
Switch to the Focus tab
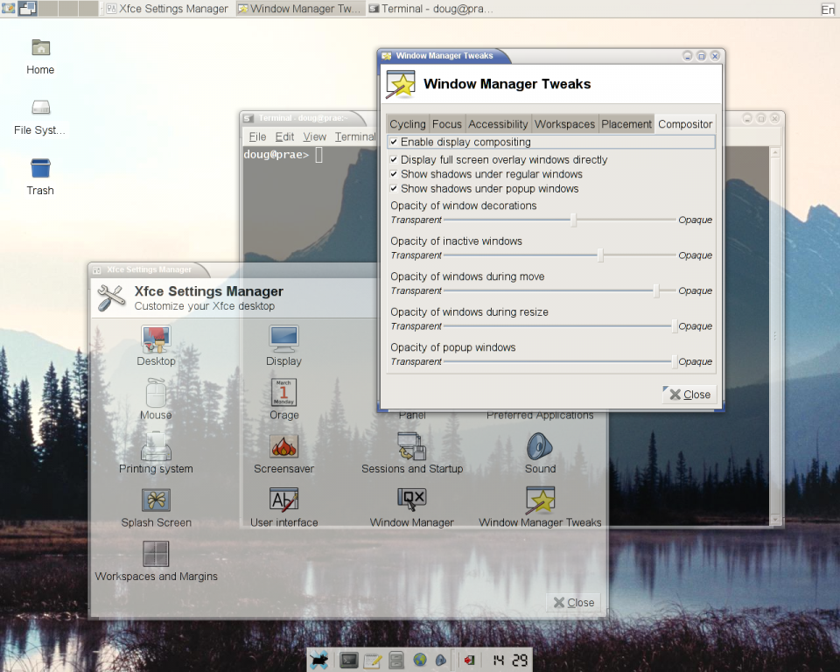click(447, 123)
